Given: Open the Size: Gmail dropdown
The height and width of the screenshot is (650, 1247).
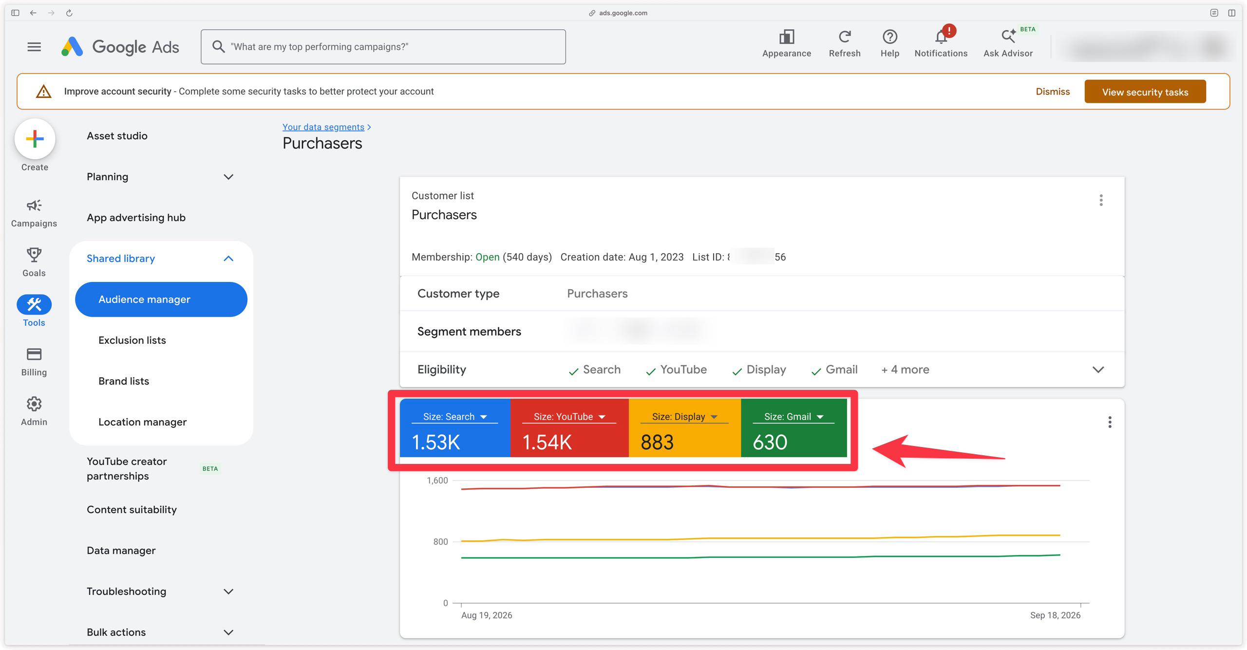Looking at the screenshot, I should click(x=794, y=417).
